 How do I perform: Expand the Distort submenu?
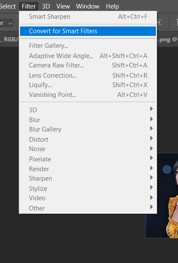click(88, 139)
